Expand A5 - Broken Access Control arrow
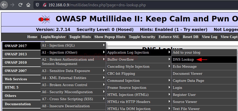 [x=104, y=85]
